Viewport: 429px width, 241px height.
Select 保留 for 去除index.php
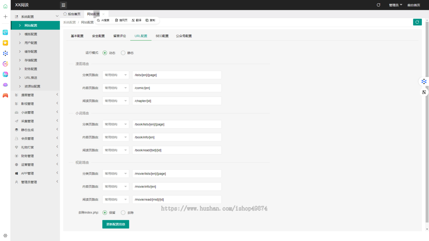pos(105,212)
